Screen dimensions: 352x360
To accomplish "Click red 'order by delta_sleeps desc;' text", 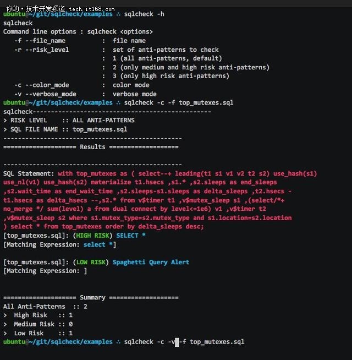I will 155,227.
